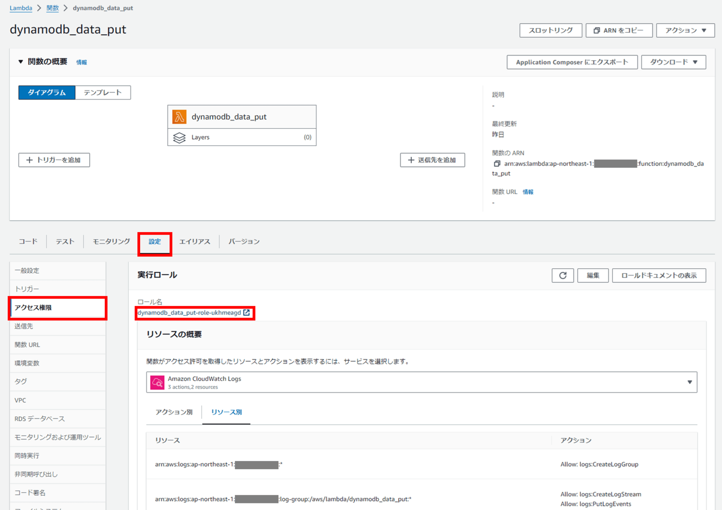Go to 関数 breadcrumb link
Screen dimensions: 722x510
coord(52,8)
